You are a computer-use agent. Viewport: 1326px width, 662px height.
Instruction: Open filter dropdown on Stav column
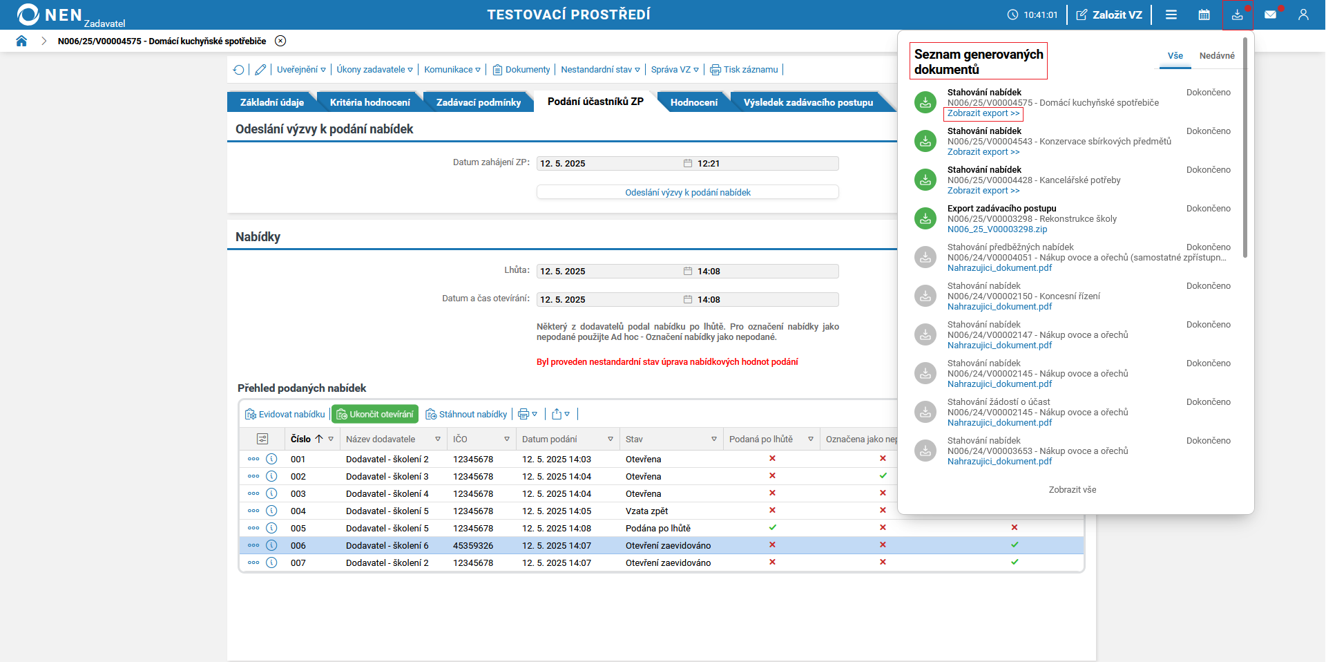714,439
